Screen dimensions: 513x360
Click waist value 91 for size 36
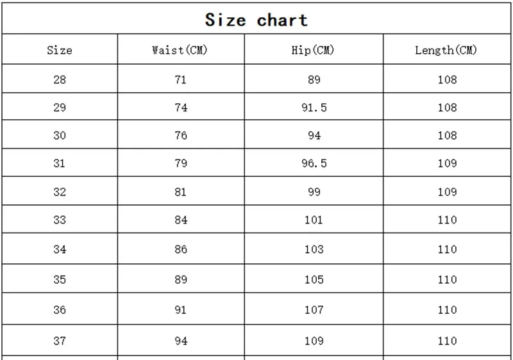tap(181, 309)
